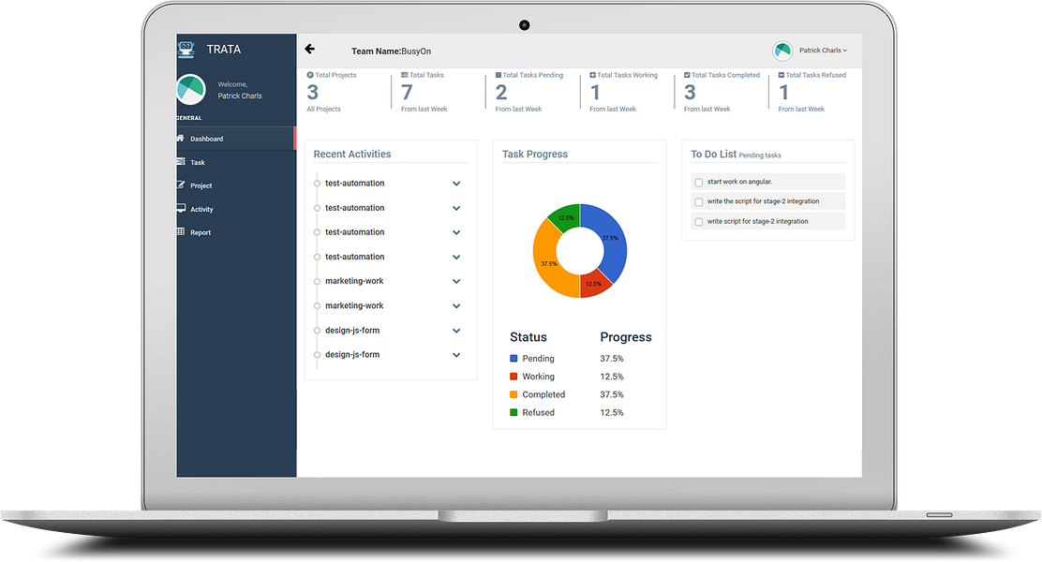The image size is (1042, 562).
Task: Click the Project edit icon in sidebar
Action: point(181,185)
